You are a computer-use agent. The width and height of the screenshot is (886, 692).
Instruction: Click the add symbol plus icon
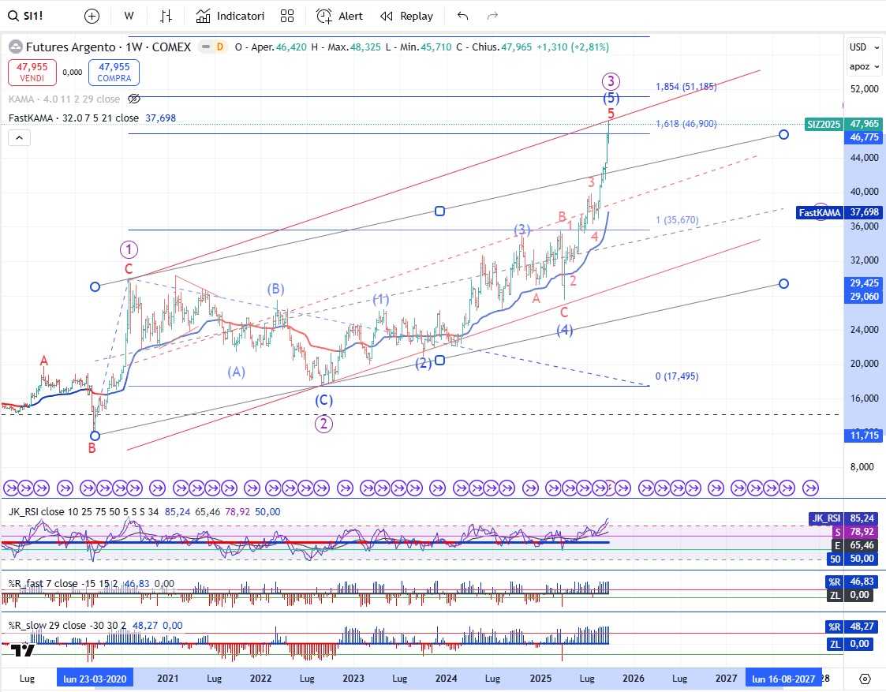point(92,16)
